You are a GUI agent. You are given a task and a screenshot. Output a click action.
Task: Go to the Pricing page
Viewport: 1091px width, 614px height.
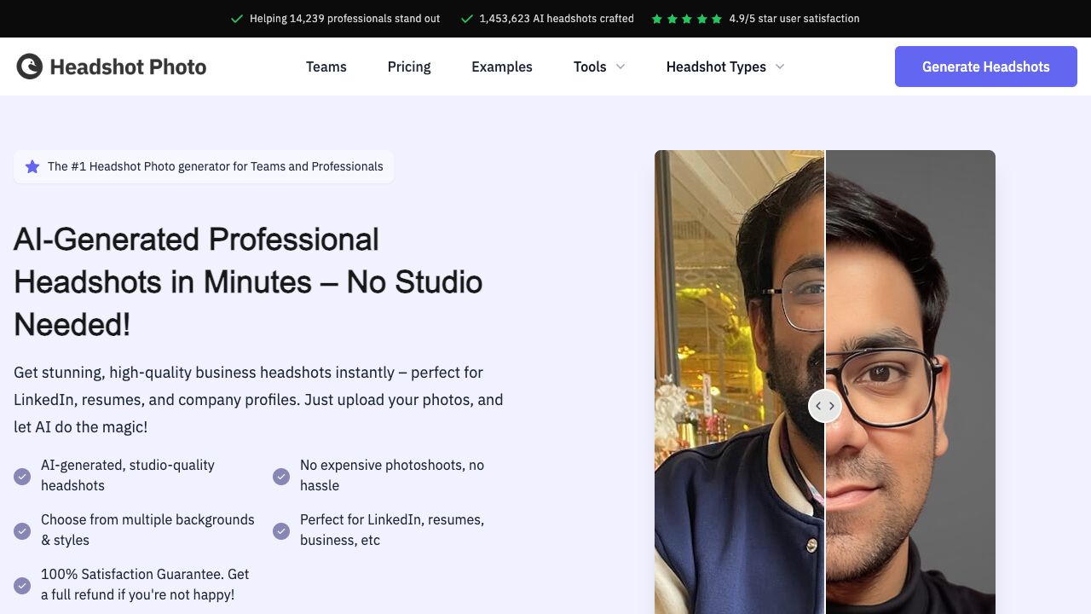tap(409, 67)
